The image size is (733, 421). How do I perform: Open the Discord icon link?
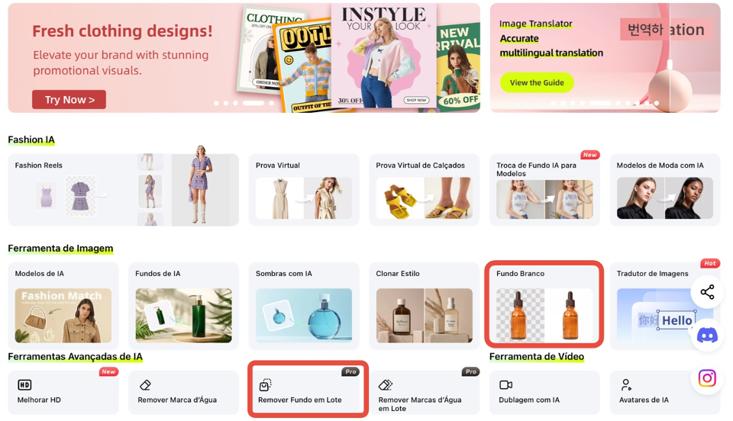click(x=707, y=335)
